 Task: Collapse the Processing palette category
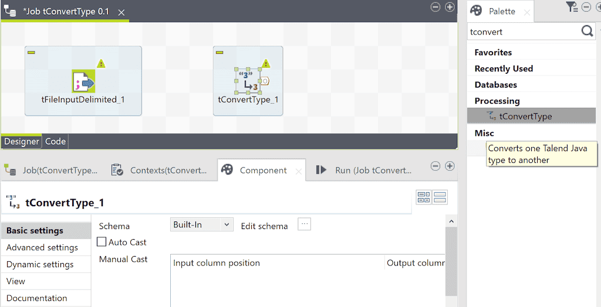[497, 101]
